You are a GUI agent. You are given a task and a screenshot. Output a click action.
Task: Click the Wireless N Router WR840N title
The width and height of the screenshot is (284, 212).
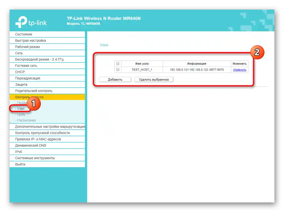pos(104,19)
